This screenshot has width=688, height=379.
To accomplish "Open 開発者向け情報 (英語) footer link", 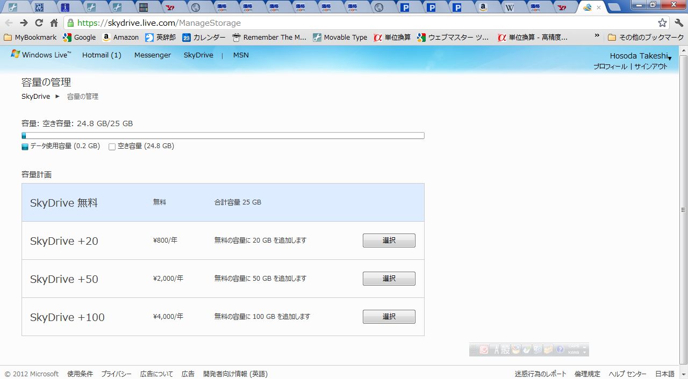I will pyautogui.click(x=235, y=374).
